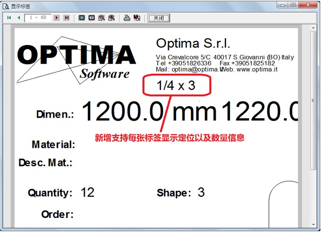Go to the first label page
Image resolution: width=321 pixels, height=232 pixels.
[9, 18]
